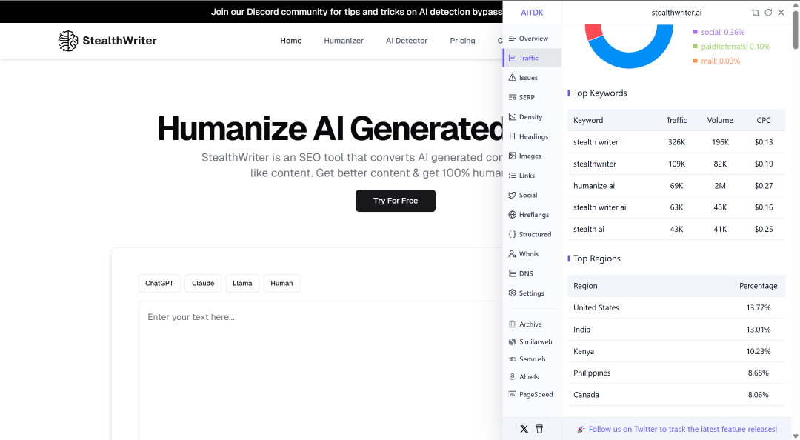Click the 'humanize ai' keyword cell

(x=594, y=186)
